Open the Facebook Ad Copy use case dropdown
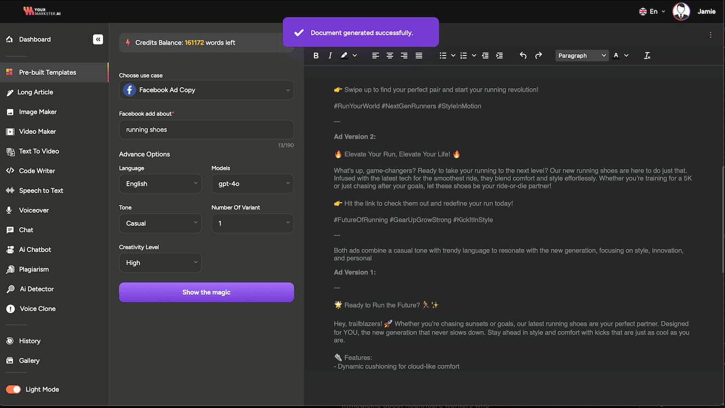Viewport: 725px width, 408px height. click(x=206, y=90)
